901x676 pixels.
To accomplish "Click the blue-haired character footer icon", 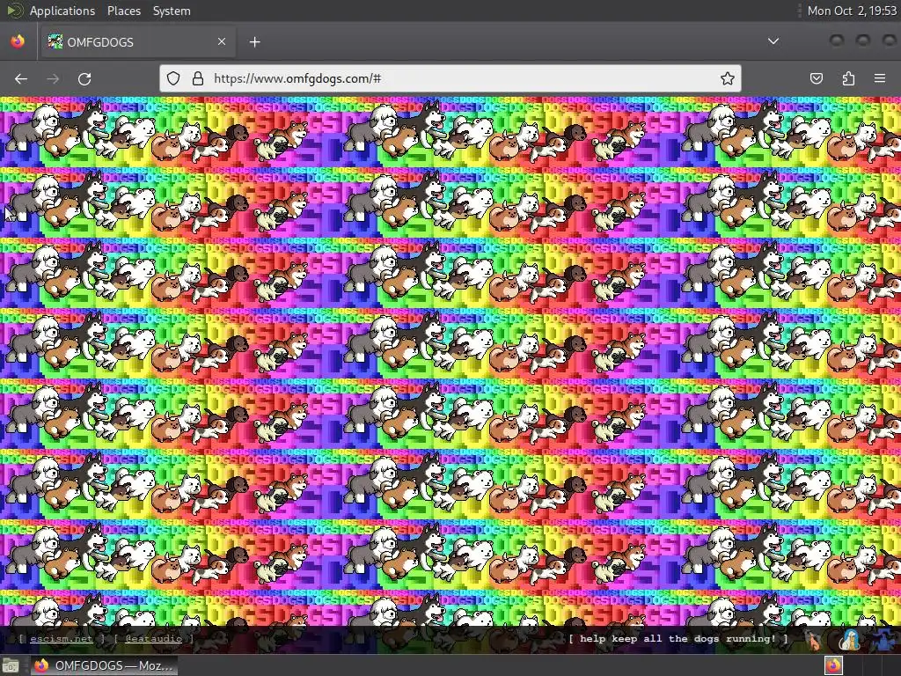I will click(x=849, y=639).
